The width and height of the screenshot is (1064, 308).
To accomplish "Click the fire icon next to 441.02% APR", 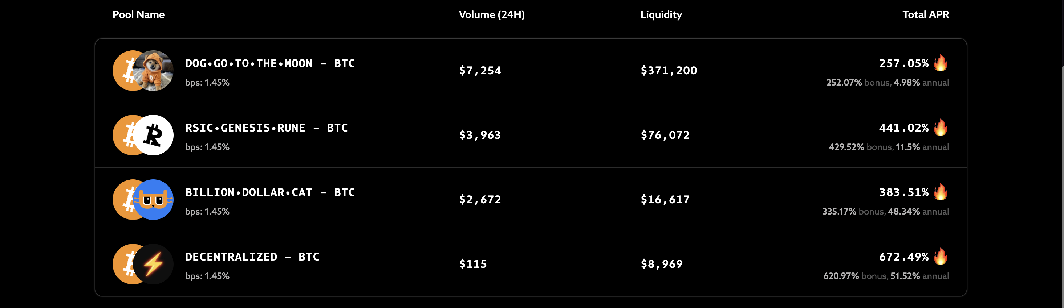I will click(941, 127).
